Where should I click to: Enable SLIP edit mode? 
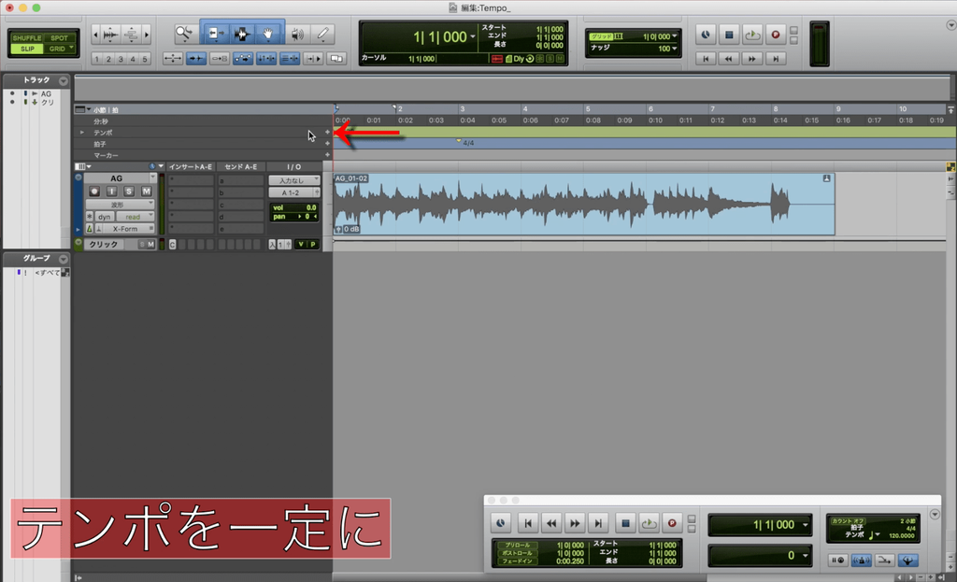(27, 49)
